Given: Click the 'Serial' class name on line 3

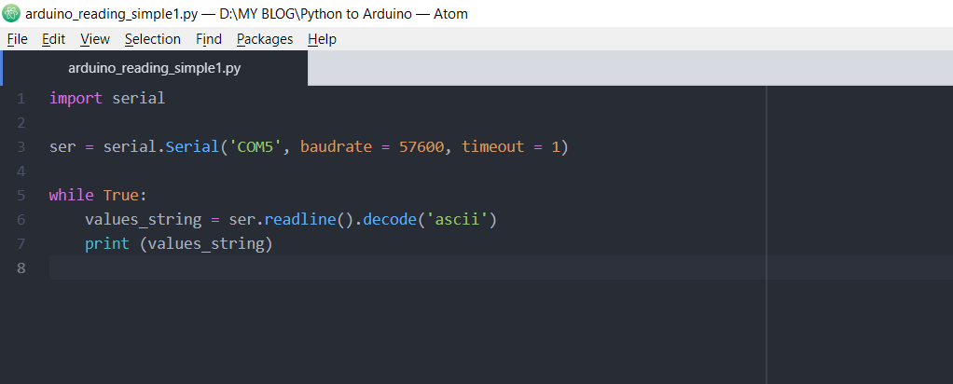Looking at the screenshot, I should click(x=192, y=147).
